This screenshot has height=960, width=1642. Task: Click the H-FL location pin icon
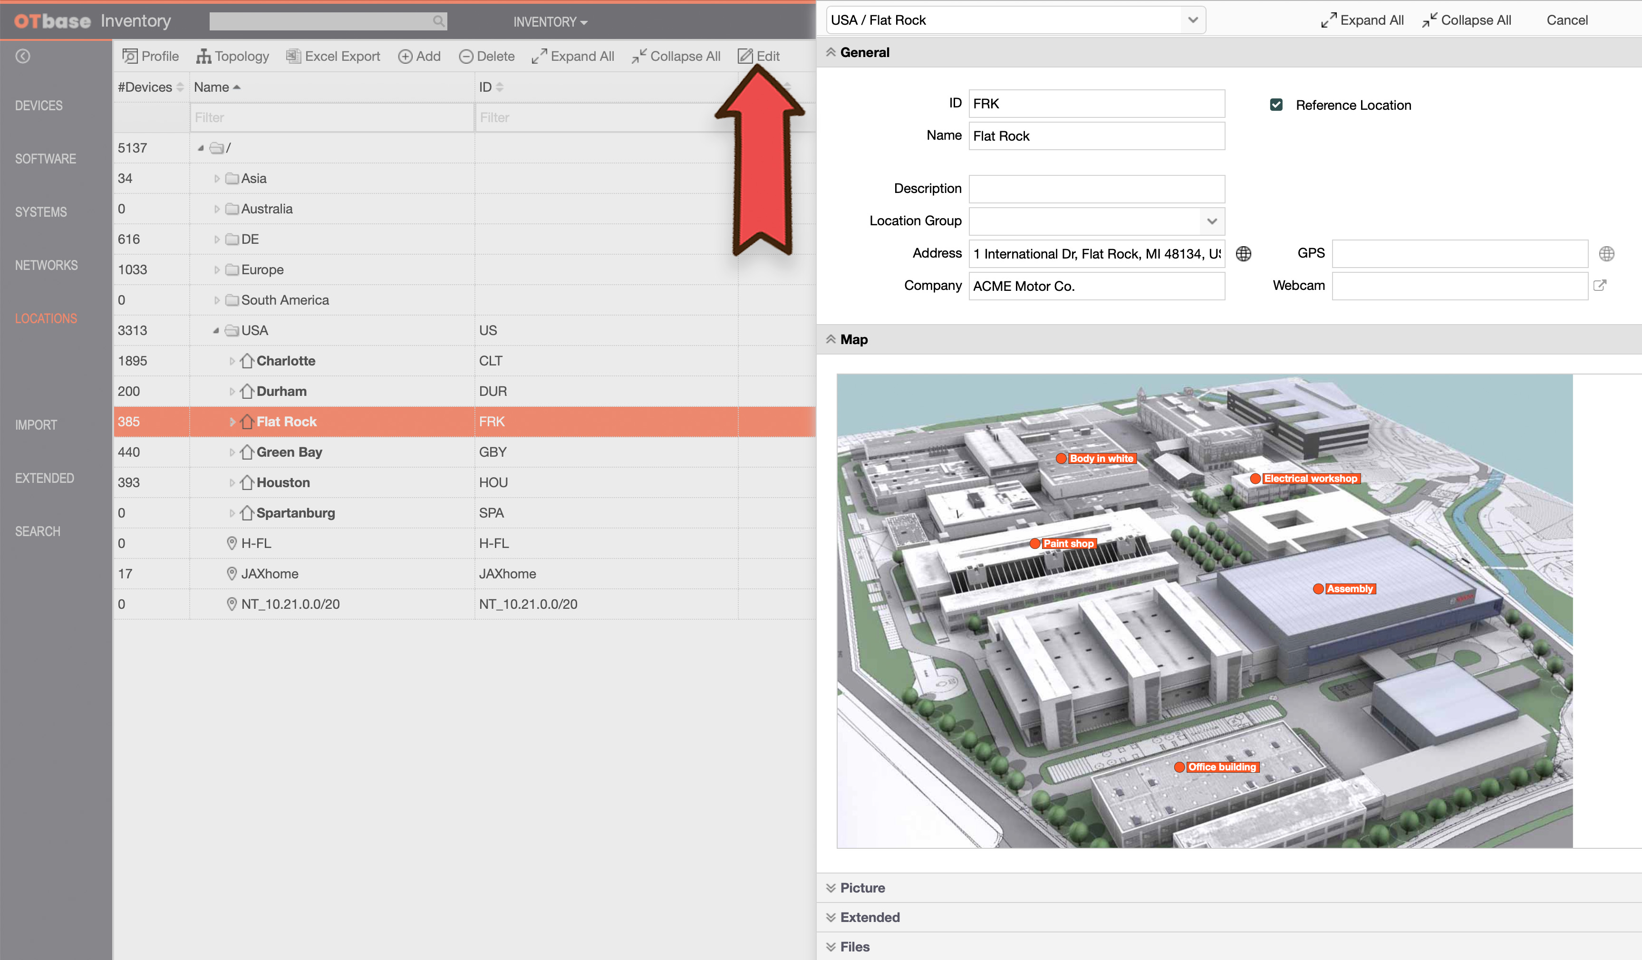coord(232,543)
